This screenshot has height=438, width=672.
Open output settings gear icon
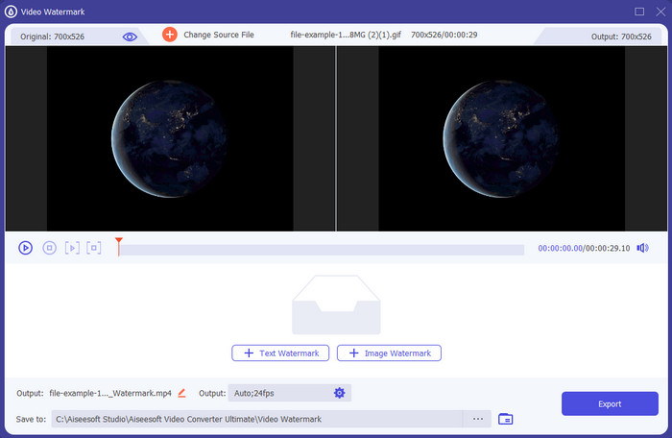click(x=339, y=393)
